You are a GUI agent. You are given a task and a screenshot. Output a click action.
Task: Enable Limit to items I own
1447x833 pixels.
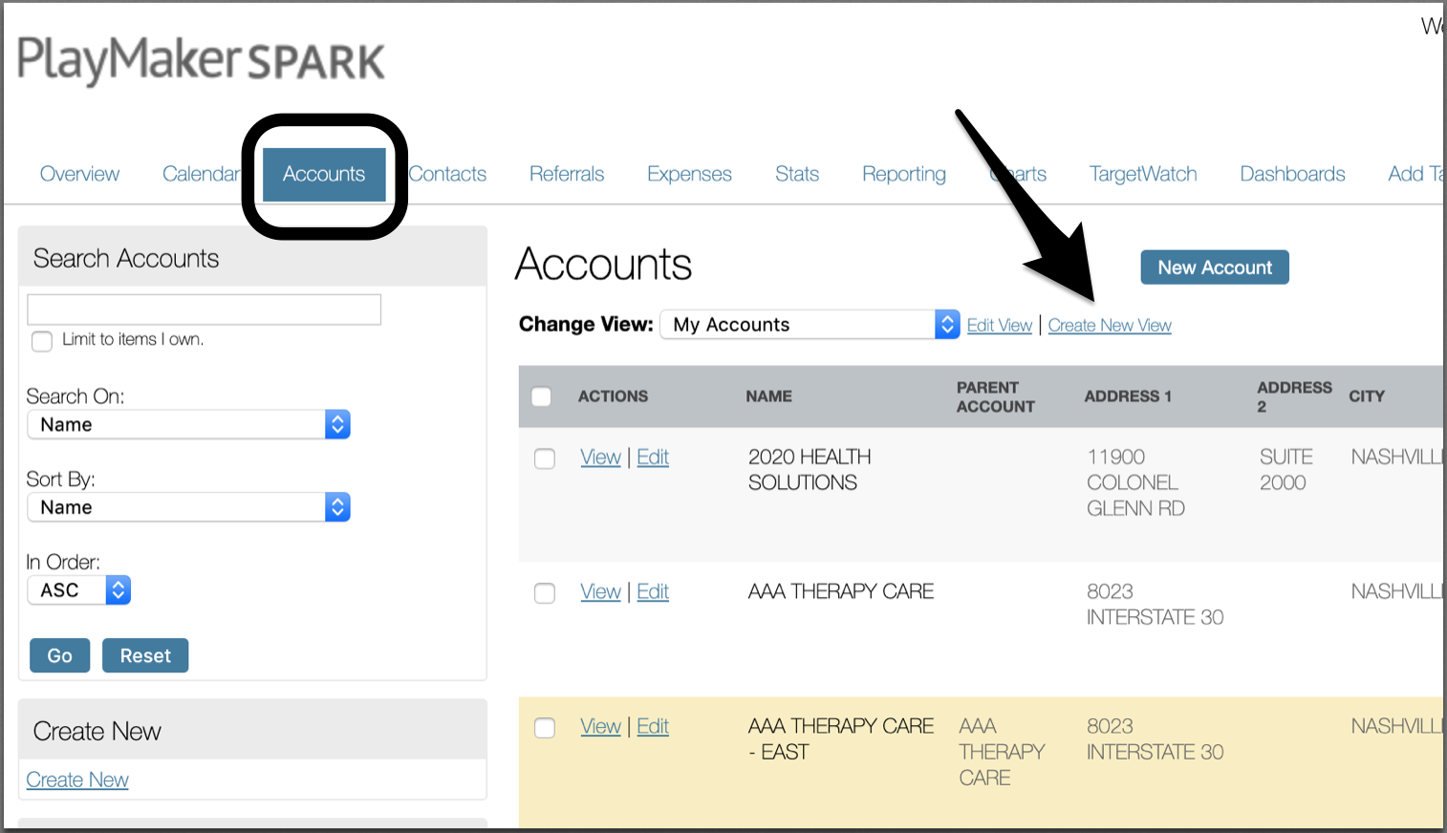[x=42, y=341]
